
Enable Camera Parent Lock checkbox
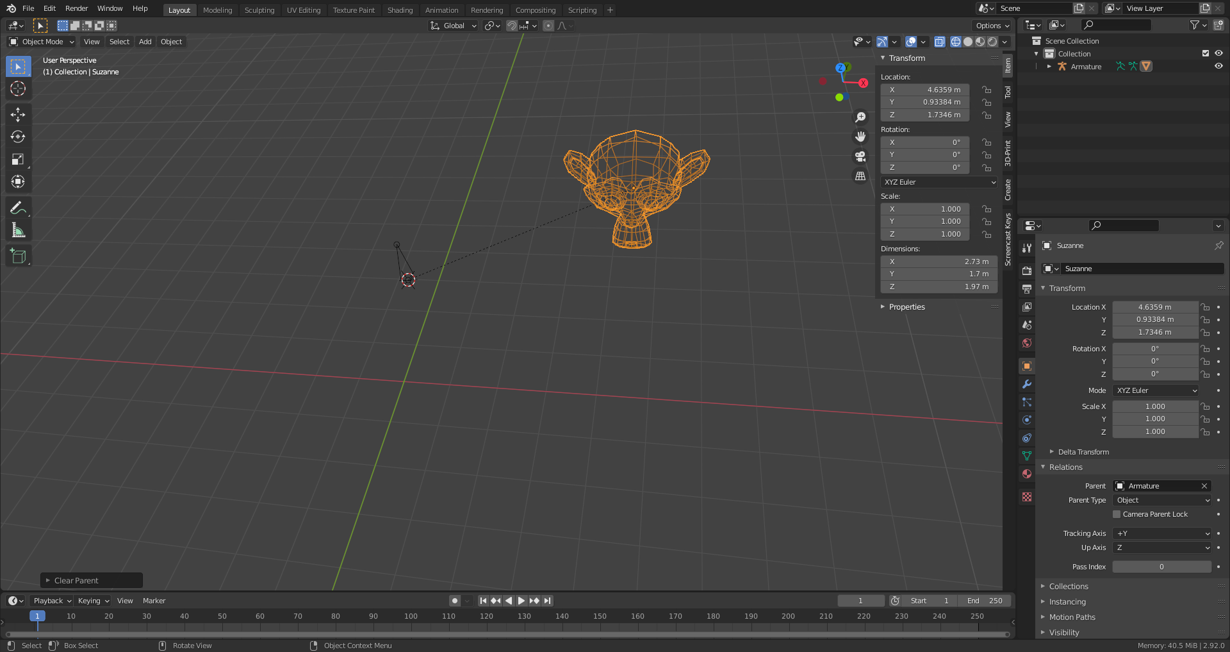[1117, 514]
